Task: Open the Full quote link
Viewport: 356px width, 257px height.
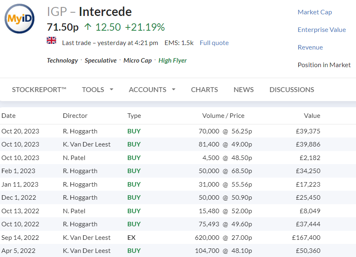Action: pos(214,43)
